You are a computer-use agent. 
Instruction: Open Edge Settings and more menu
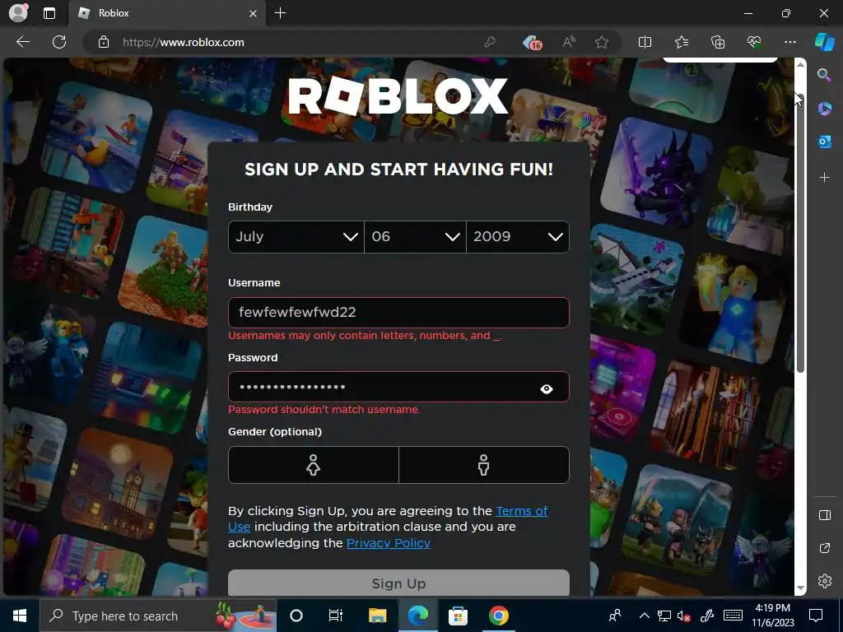pyautogui.click(x=789, y=42)
